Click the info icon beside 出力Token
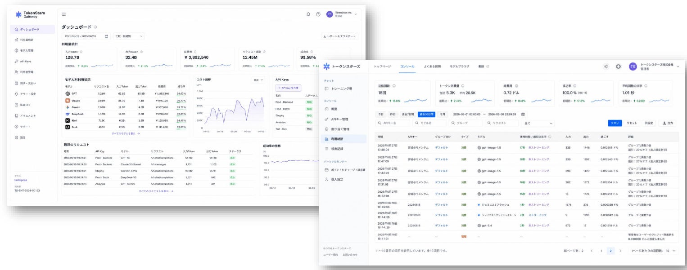Screen dimensions: 687x270 [x=141, y=52]
